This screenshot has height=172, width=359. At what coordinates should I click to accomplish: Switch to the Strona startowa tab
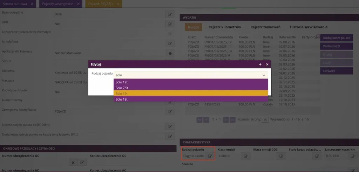(15, 4)
